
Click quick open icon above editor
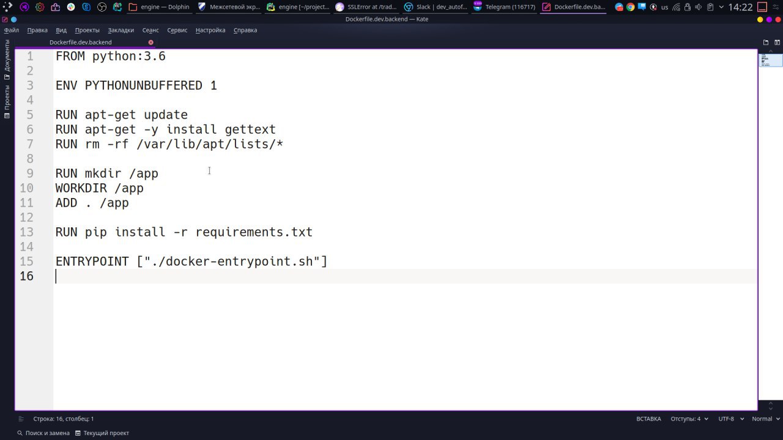pos(766,42)
